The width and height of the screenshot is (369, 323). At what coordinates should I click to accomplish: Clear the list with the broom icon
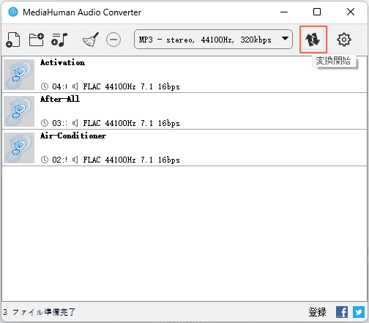click(x=91, y=40)
